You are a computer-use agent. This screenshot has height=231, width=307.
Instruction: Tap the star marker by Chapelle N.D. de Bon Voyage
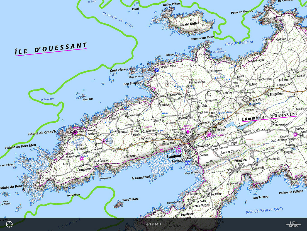pyautogui.click(x=81, y=158)
